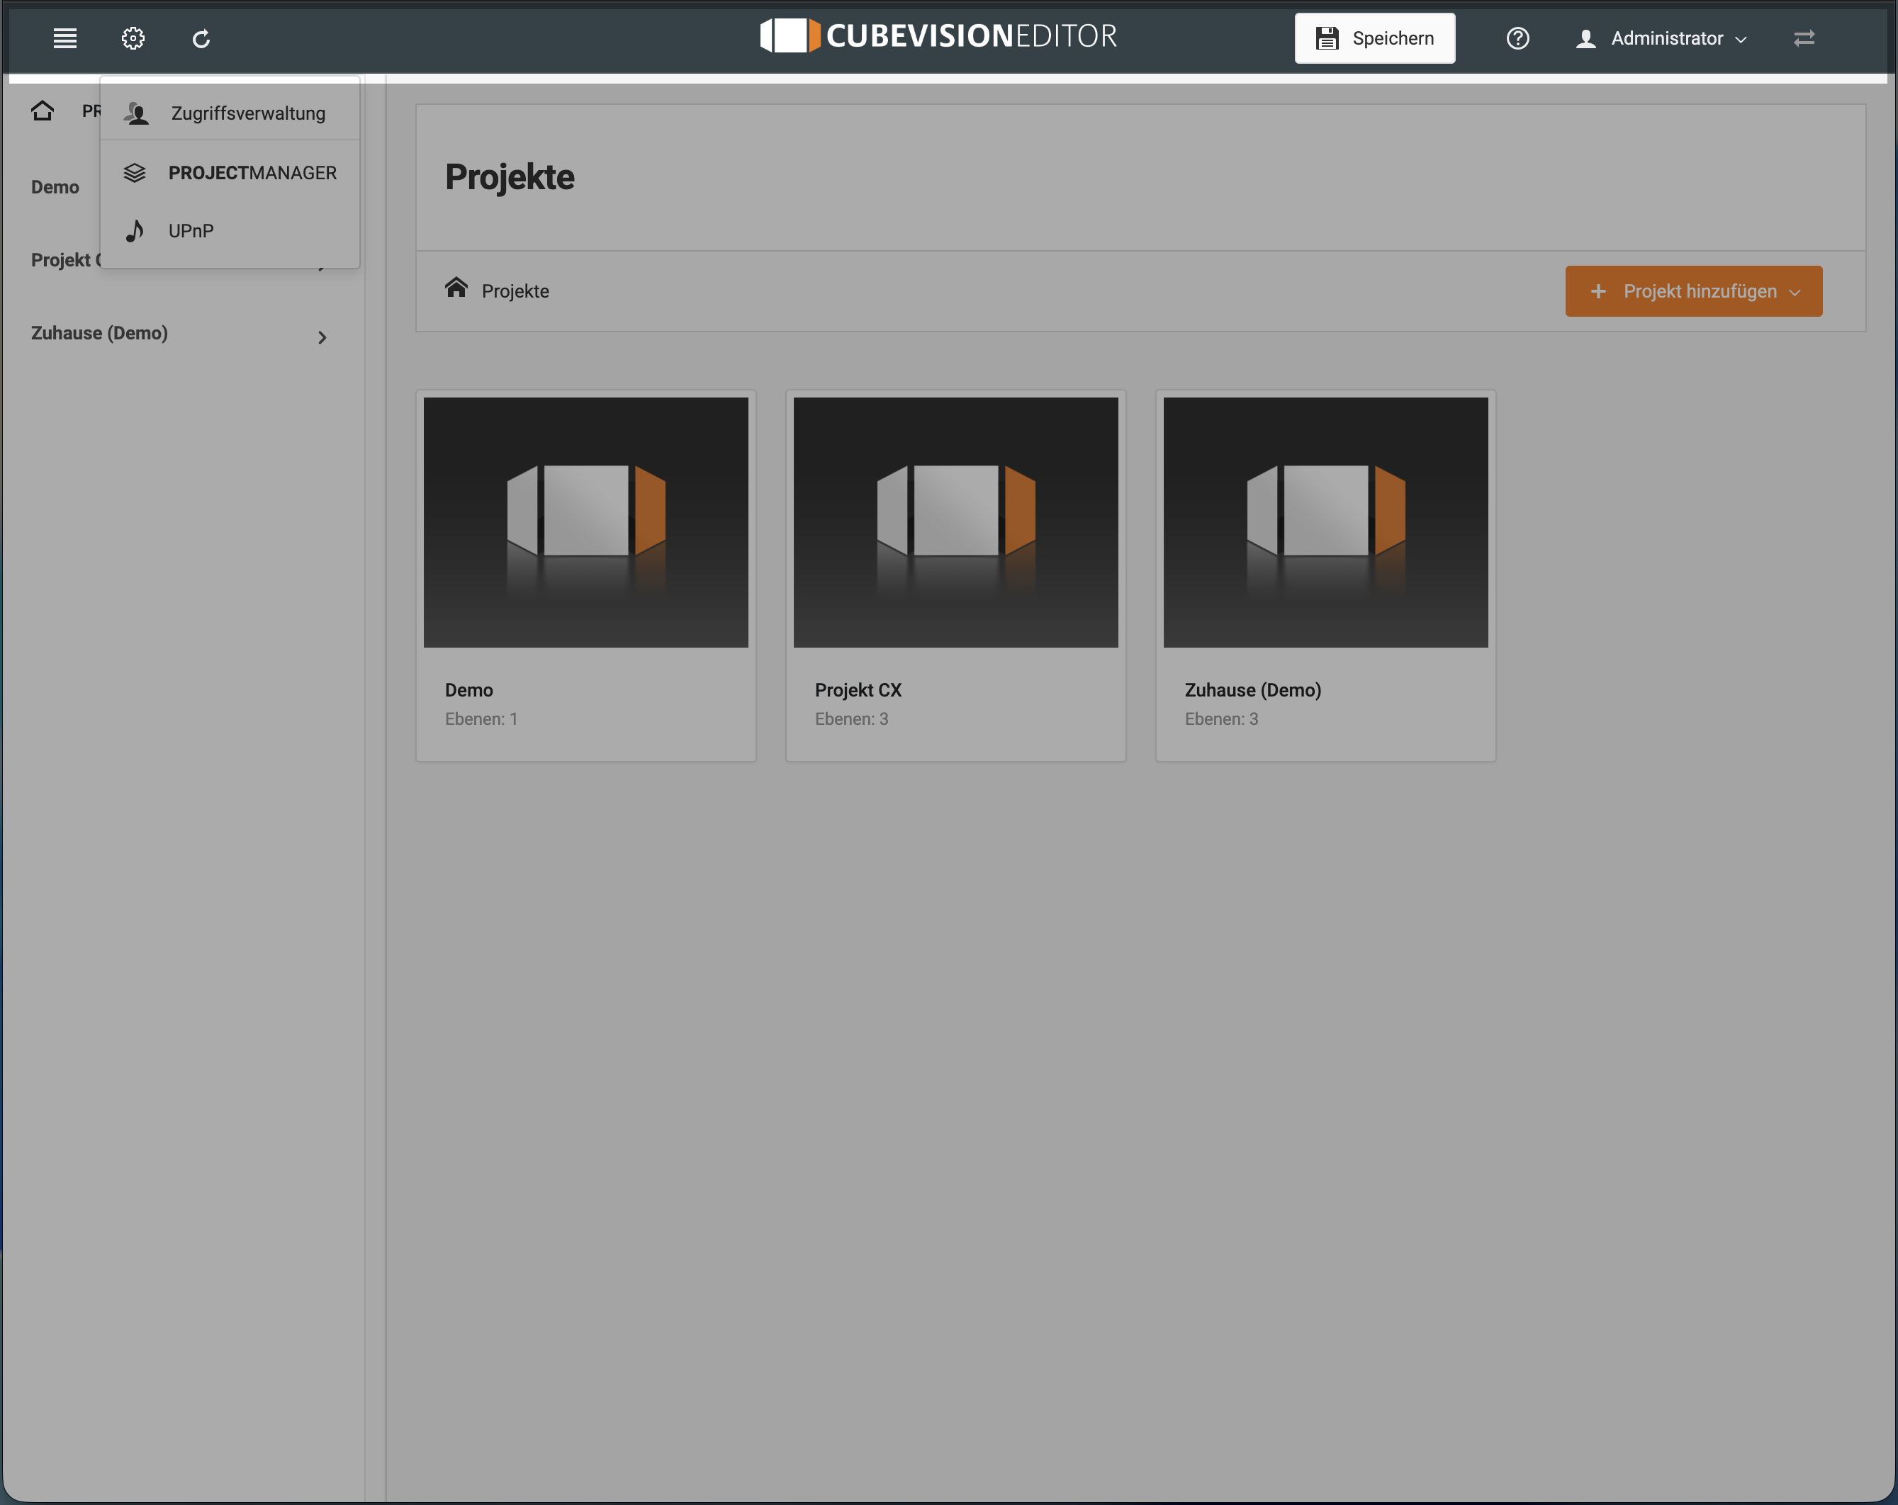1898x1505 pixels.
Task: Select Demo in the sidebar tree
Action: coord(55,186)
